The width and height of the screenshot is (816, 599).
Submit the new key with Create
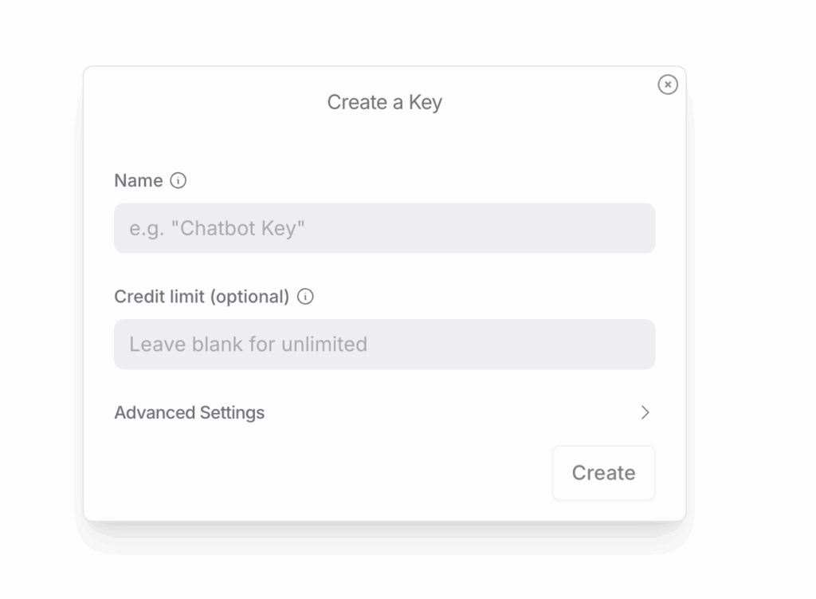coord(603,473)
